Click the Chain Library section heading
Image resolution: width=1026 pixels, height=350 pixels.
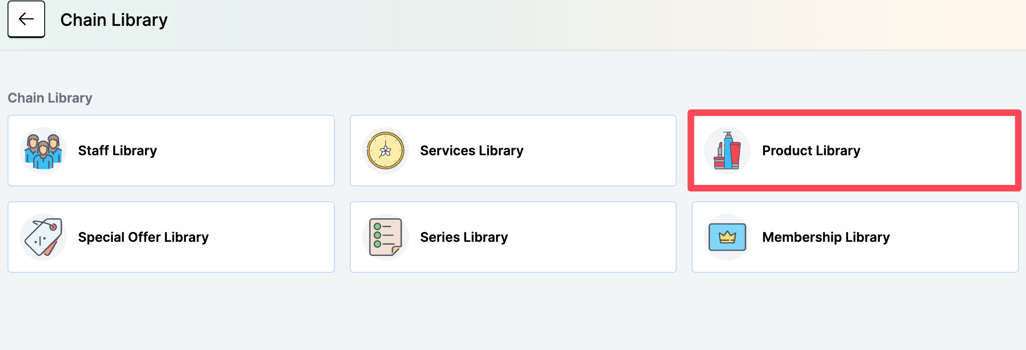coord(50,98)
